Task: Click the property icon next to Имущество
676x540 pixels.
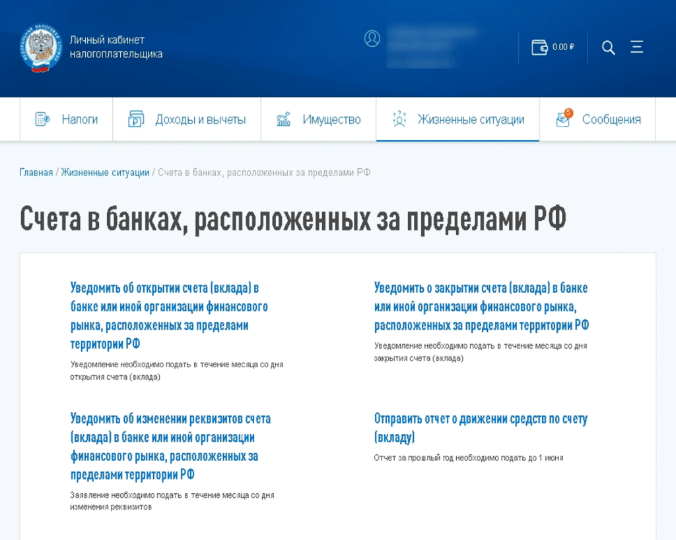Action: click(x=283, y=119)
